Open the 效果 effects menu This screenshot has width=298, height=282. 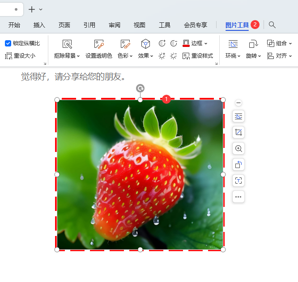(x=145, y=49)
